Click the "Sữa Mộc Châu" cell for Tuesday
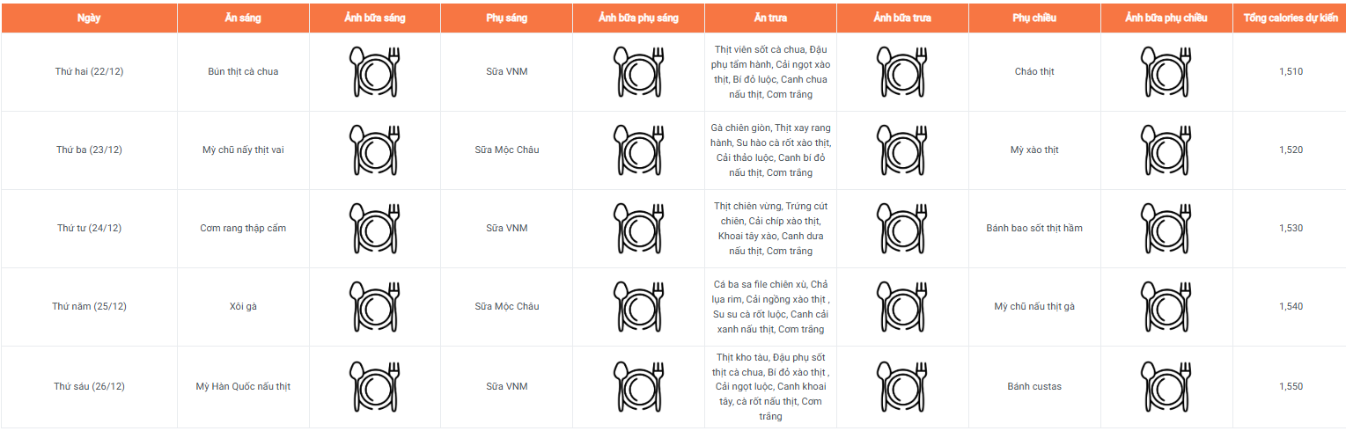The image size is (1346, 431). (x=506, y=150)
